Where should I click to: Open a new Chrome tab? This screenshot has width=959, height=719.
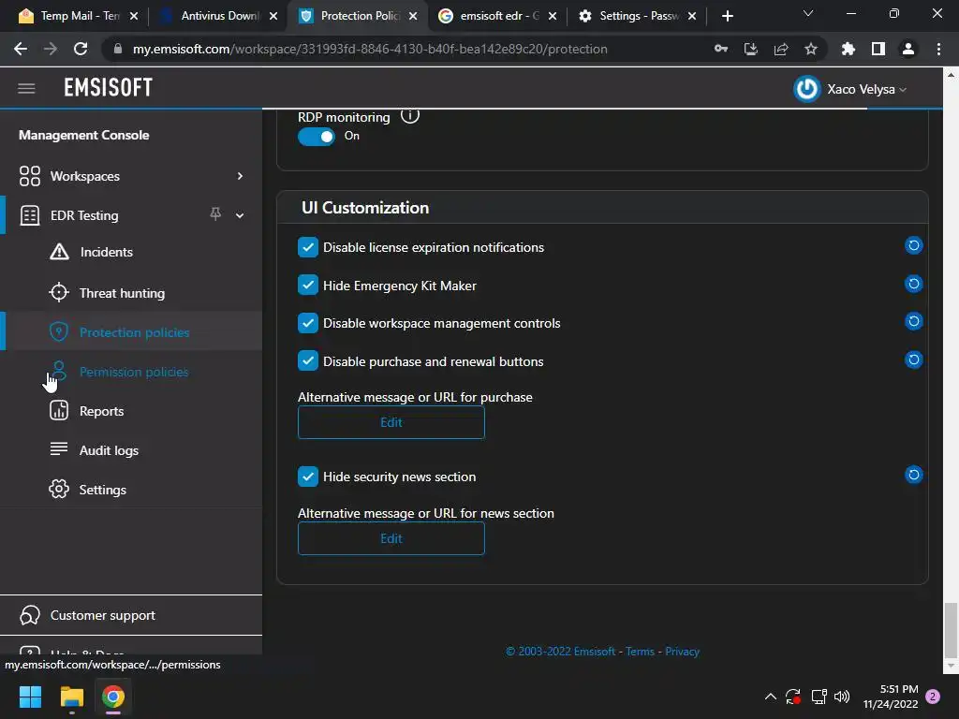point(727,16)
